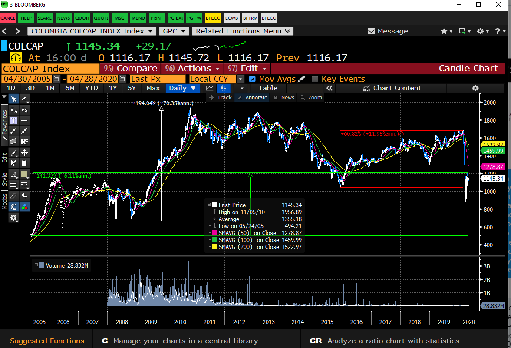Activate the move annotation crosshair tool
511x348 pixels.
point(24,152)
